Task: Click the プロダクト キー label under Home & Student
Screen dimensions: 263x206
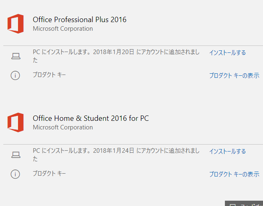Action: [49, 173]
